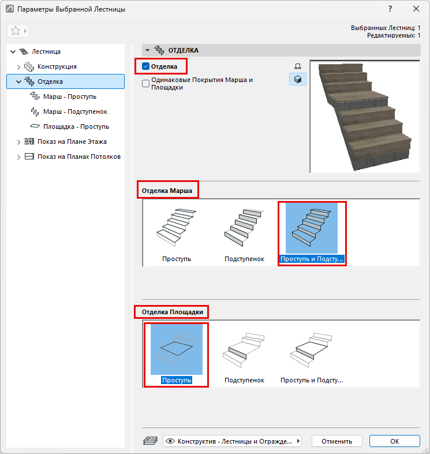Disable the Отделка checkbox
This screenshot has height=454, width=430.
click(x=145, y=66)
